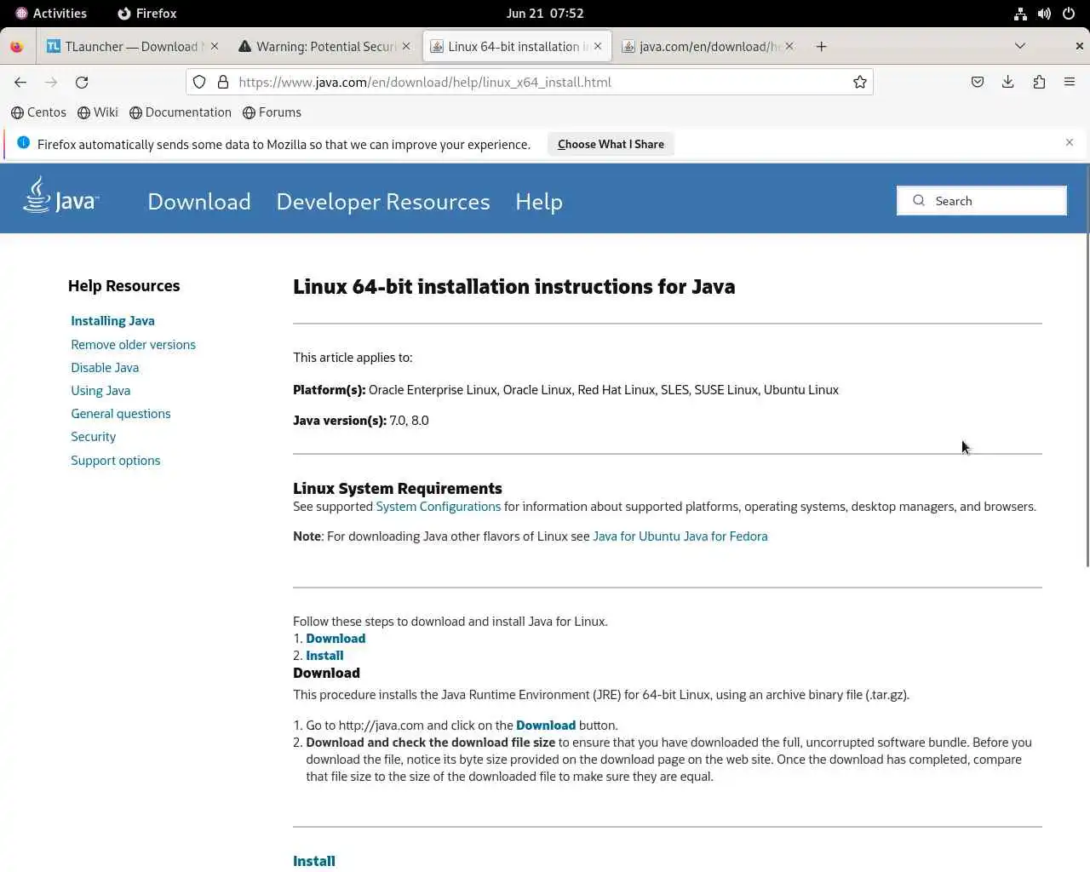Switch to the java.com/en/download tab
Image resolution: width=1090 pixels, height=872 pixels.
tap(708, 47)
